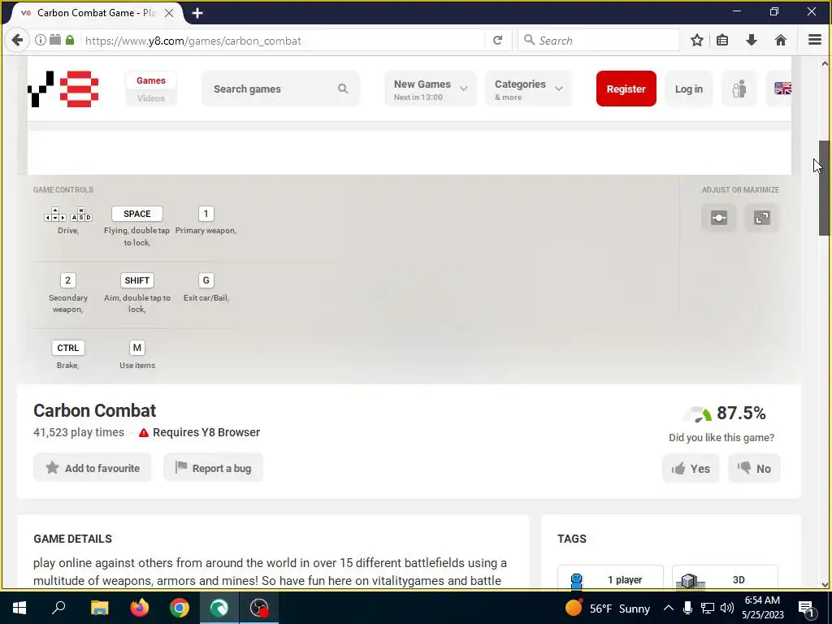
Task: Click the page vertical scrollbar thumb
Action: [824, 188]
